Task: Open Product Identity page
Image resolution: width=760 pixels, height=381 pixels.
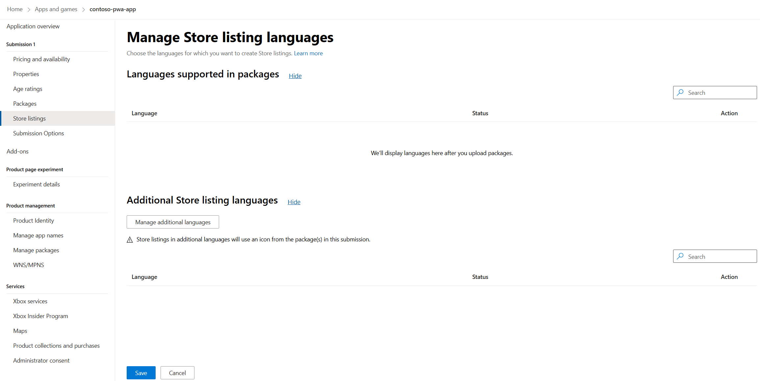Action: tap(34, 221)
